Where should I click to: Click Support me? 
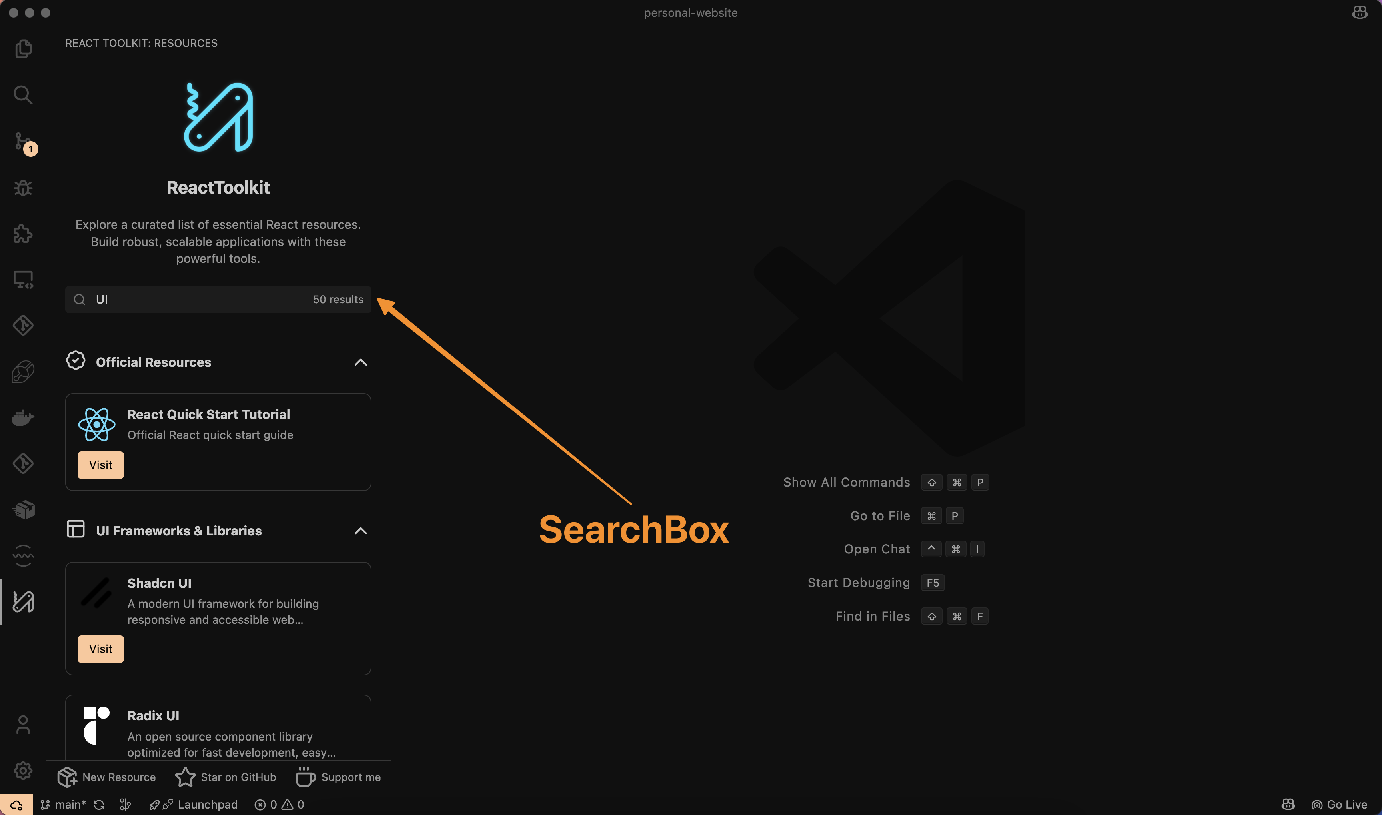[338, 777]
